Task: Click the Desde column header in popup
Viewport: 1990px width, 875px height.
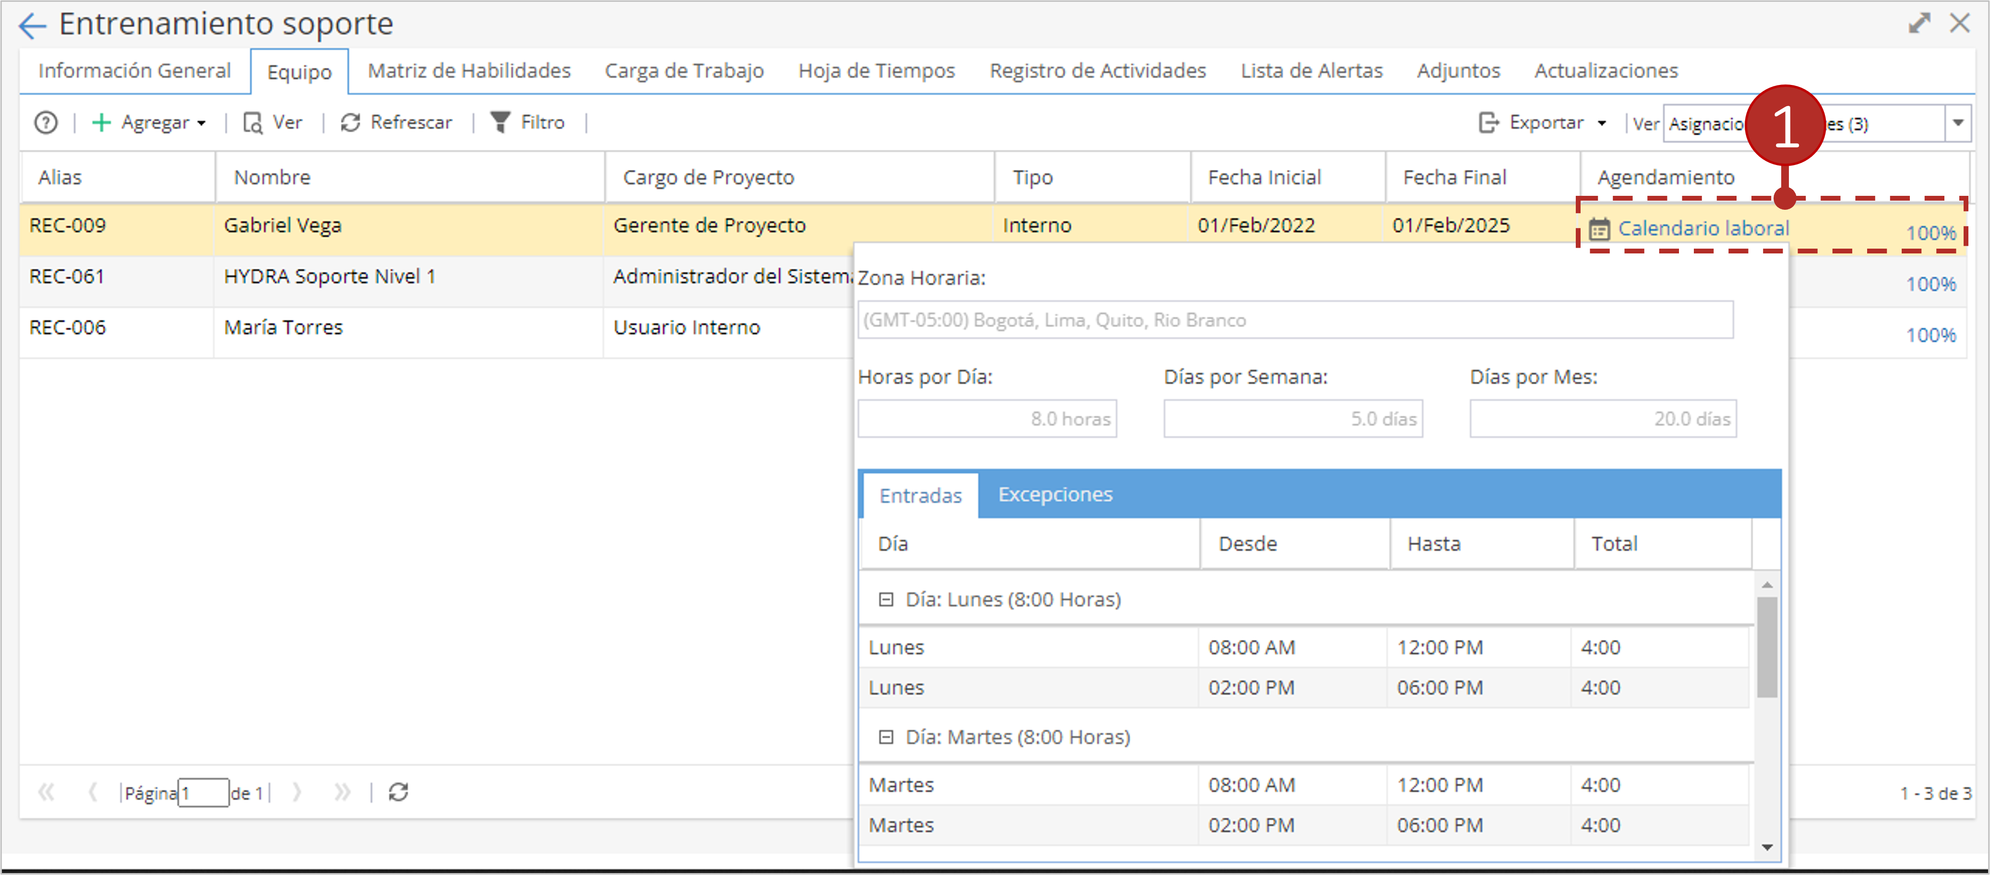Action: tap(1295, 544)
